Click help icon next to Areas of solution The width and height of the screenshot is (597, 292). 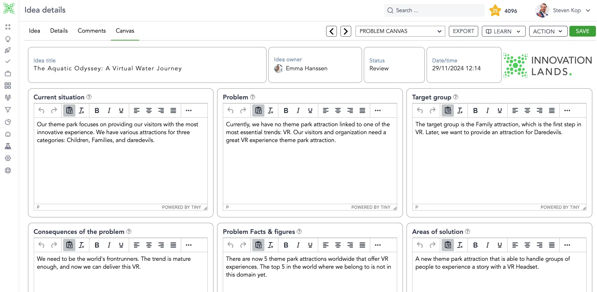467,231
